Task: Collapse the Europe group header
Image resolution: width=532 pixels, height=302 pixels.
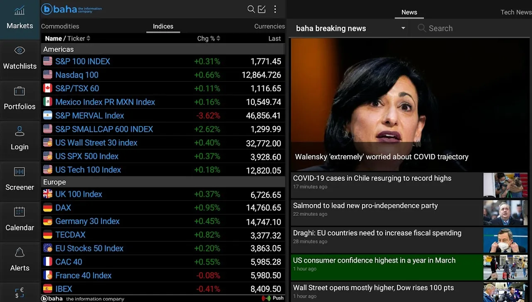Action: click(163, 182)
